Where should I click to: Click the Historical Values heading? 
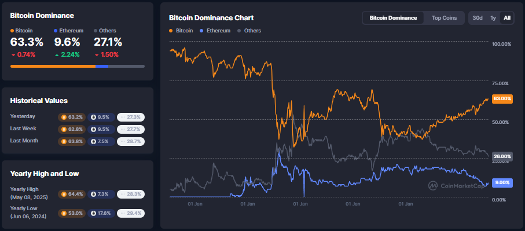pos(39,100)
